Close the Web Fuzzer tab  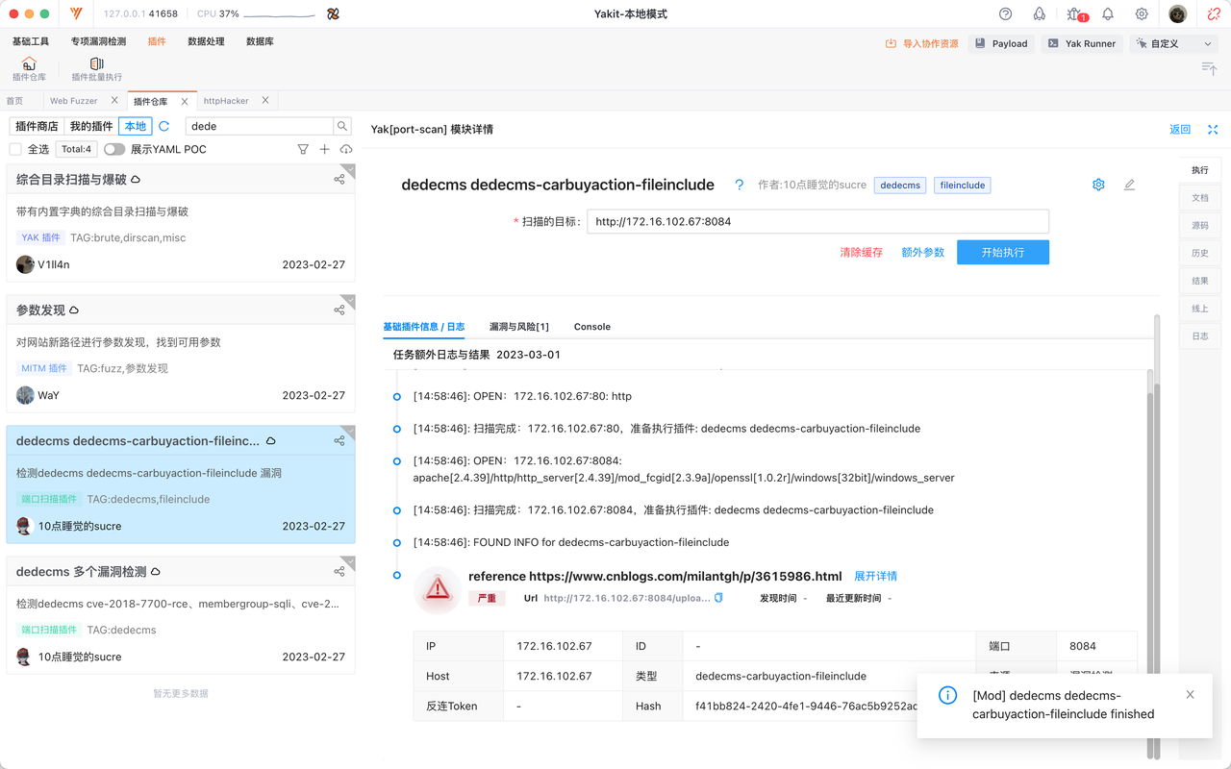point(114,101)
